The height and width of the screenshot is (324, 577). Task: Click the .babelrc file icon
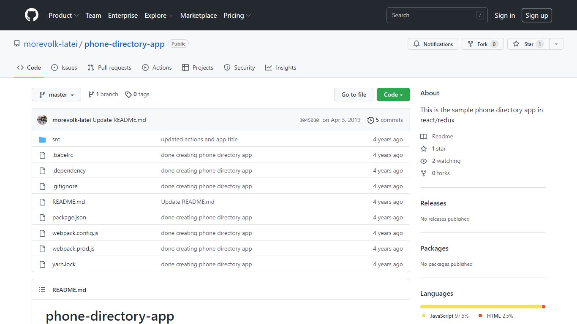point(42,155)
